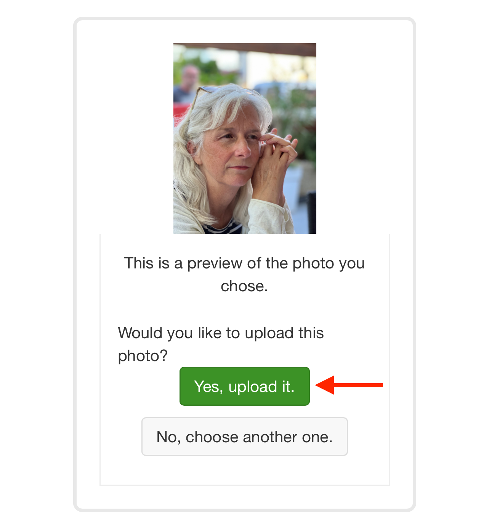Click the red arrowhead beside the green button

tap(325, 385)
